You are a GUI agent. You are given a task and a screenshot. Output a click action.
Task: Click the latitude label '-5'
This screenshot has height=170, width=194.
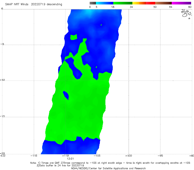2,44
